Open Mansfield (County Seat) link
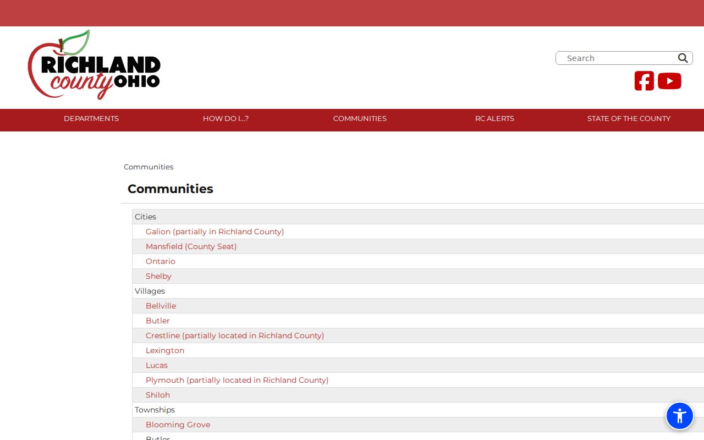The height and width of the screenshot is (440, 704). pyautogui.click(x=191, y=246)
